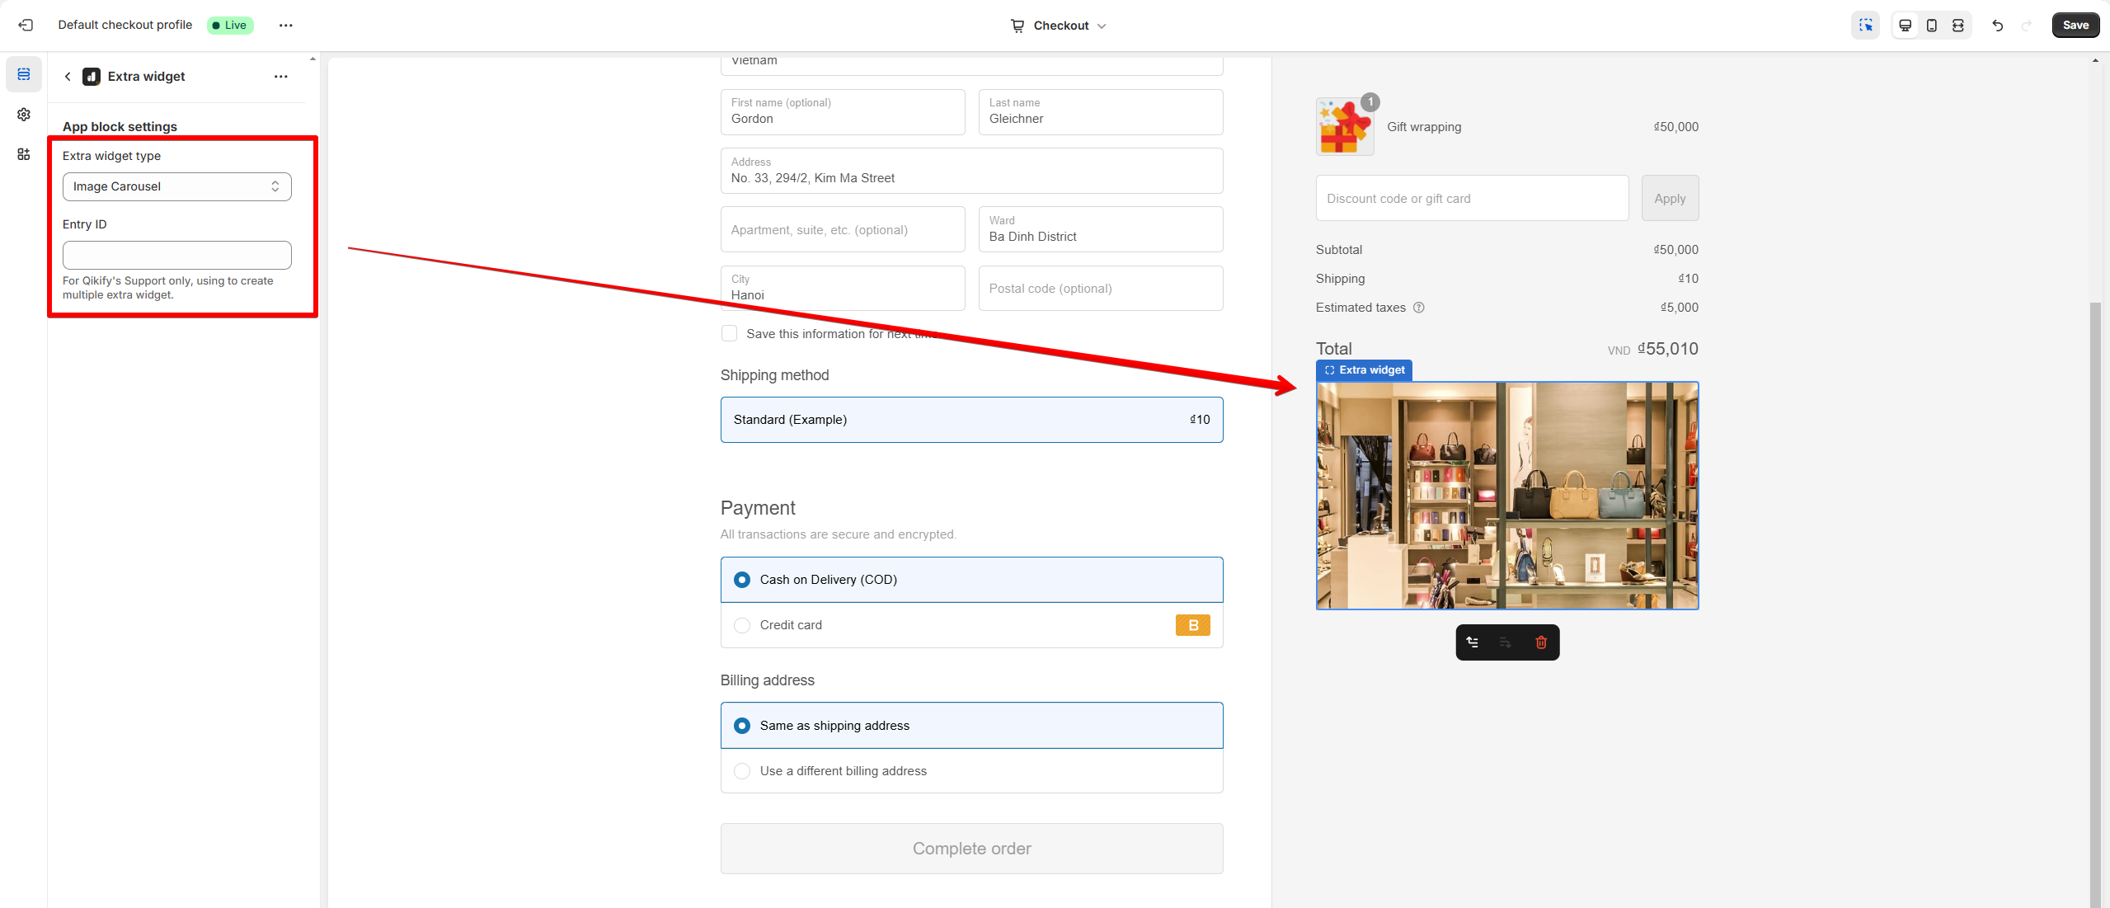Open the Apps sidebar panel
The image size is (2110, 908).
24,154
